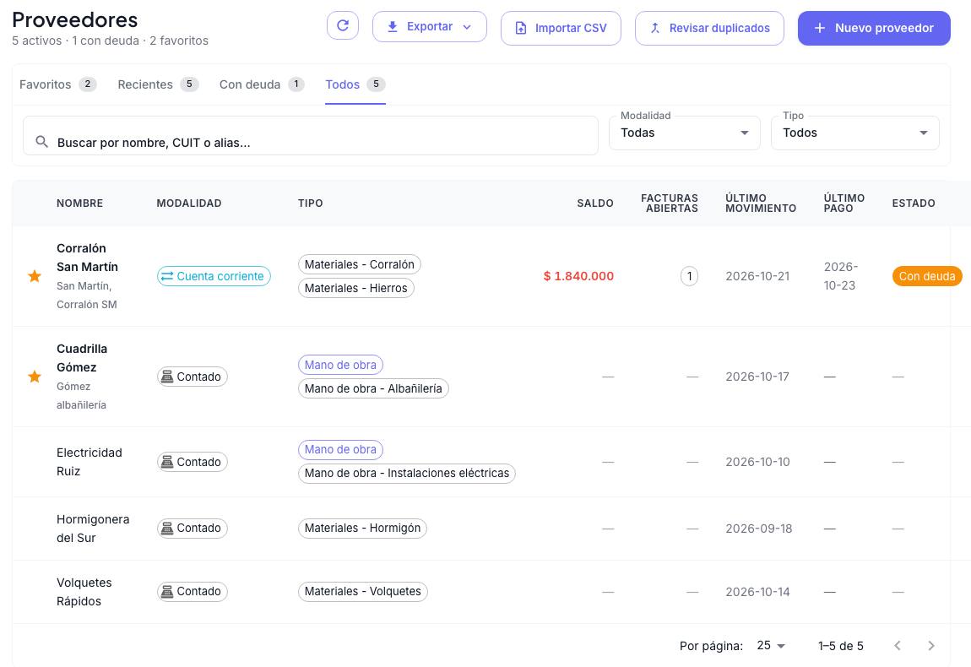Click the Materiales - Hierros type chip
Screen dimensions: 971x667
tap(356, 288)
